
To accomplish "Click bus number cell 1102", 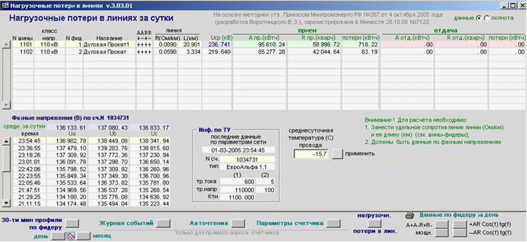I will click(x=23, y=52).
